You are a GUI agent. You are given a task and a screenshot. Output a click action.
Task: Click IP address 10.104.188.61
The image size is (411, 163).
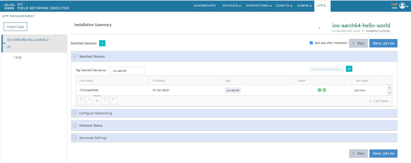coord(161,90)
